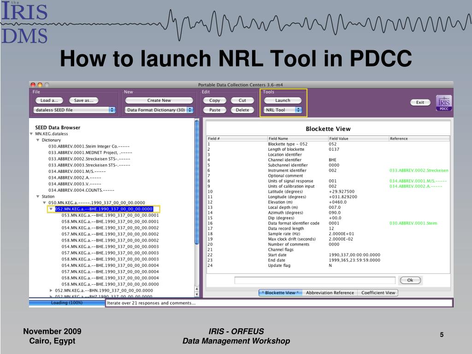Screen dimensions: 472x354
Task: Click the IRIS PDCC logo icon
Action: tap(444, 103)
